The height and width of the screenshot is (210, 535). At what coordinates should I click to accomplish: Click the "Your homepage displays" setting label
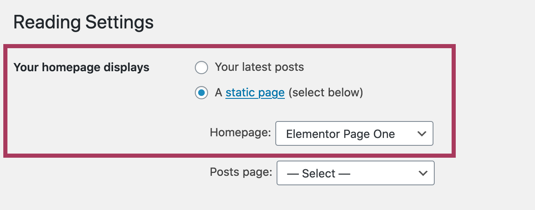coord(81,67)
